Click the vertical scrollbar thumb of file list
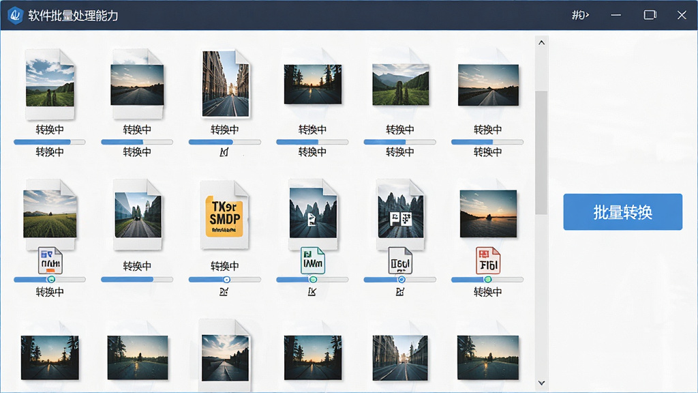 click(x=541, y=152)
